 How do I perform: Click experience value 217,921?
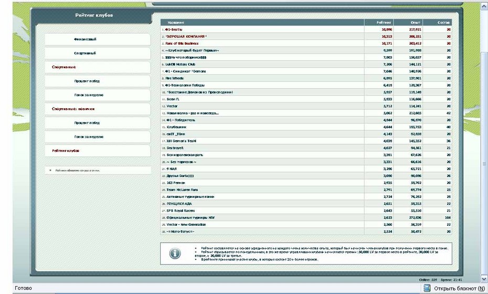pyautogui.click(x=415, y=29)
